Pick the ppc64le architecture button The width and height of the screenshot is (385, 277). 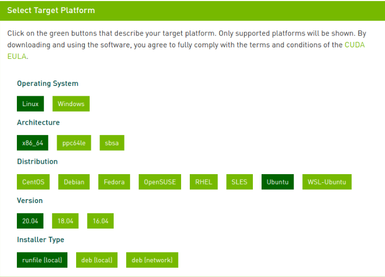(x=74, y=143)
